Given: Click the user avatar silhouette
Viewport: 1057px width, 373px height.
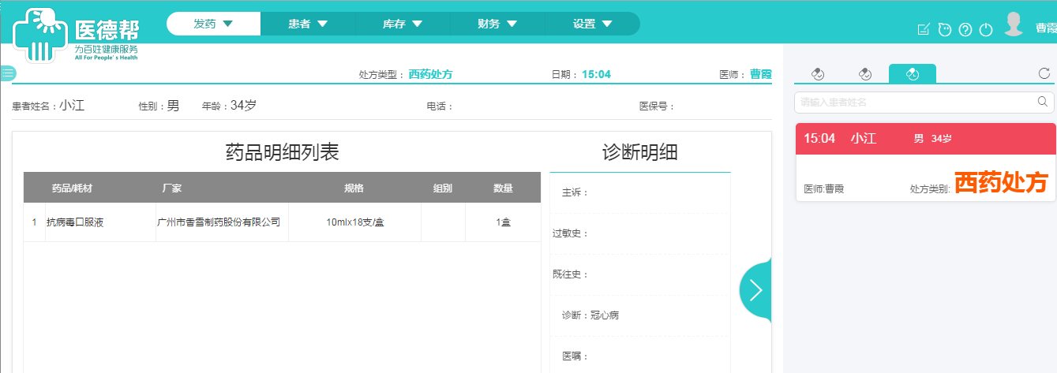Looking at the screenshot, I should point(1014,24).
